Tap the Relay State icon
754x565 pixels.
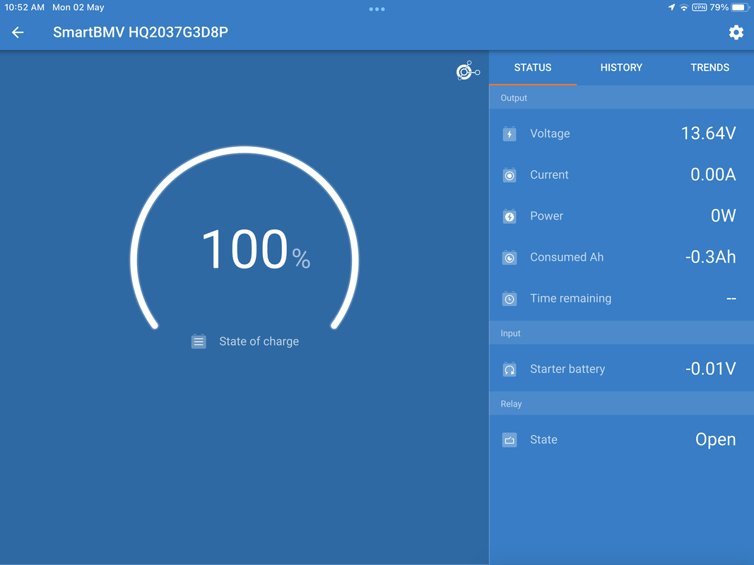click(509, 439)
